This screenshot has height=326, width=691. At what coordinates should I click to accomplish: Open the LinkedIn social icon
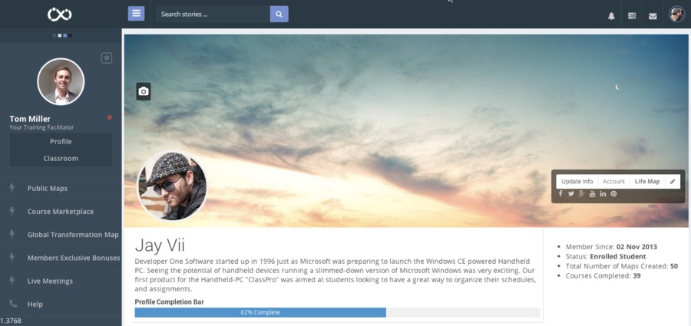coord(603,194)
